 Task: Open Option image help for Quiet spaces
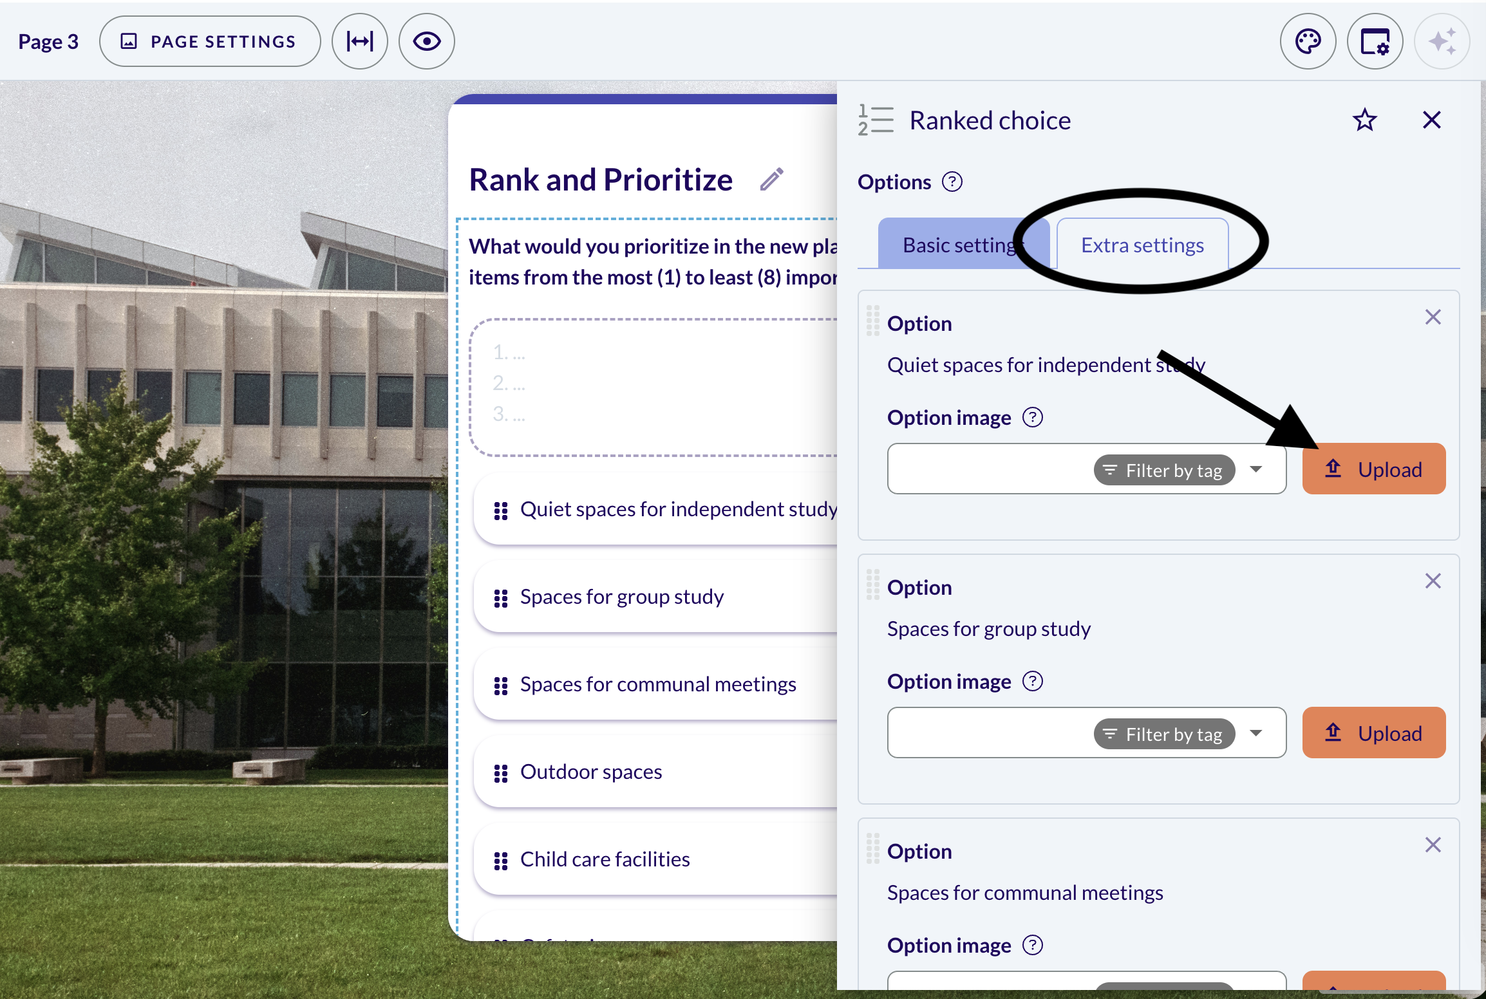1033,418
